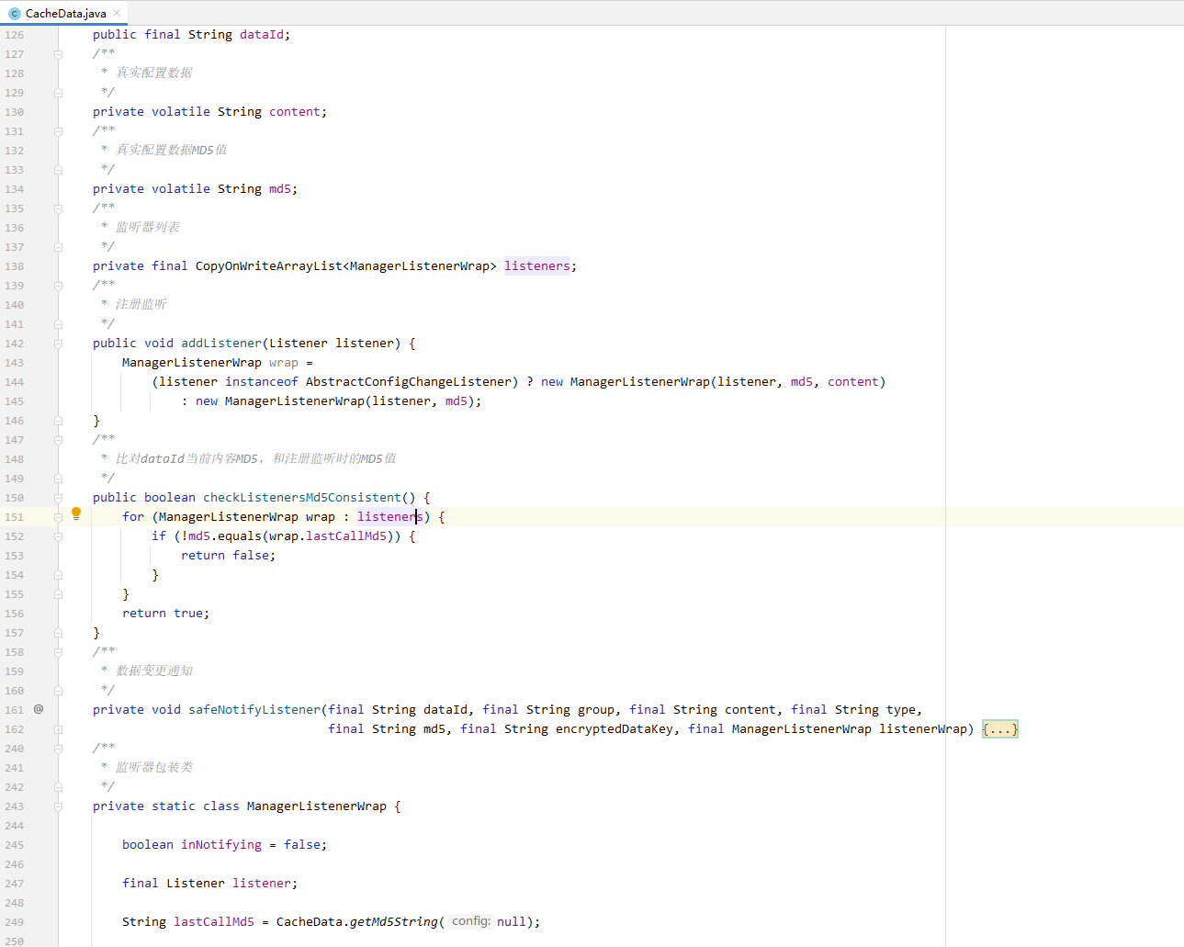This screenshot has width=1184, height=947.
Task: Click the @ gutter icon beside safeNotifyListener
Action: tap(39, 709)
